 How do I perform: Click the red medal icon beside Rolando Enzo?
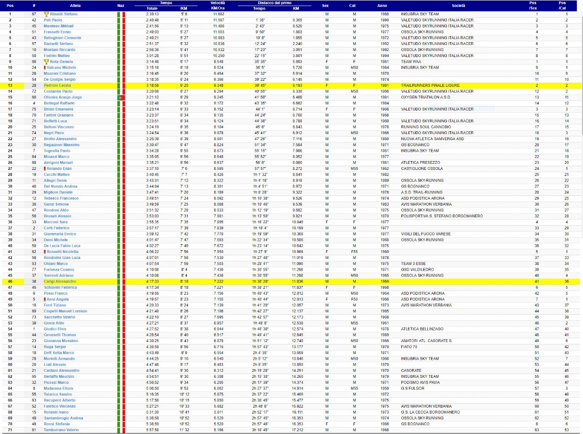pyautogui.click(x=45, y=168)
